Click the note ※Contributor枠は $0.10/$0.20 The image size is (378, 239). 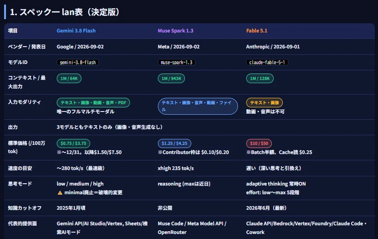pyautogui.click(x=193, y=152)
